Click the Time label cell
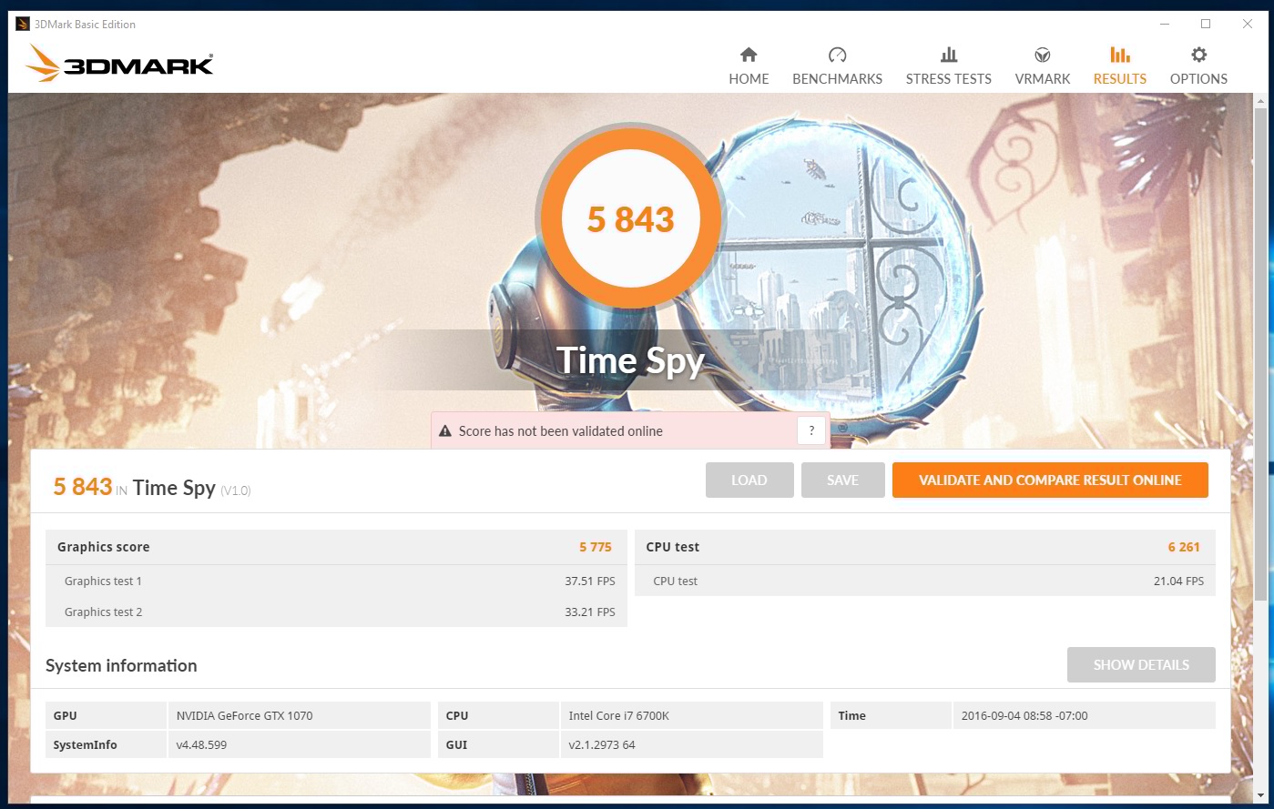 (890, 716)
